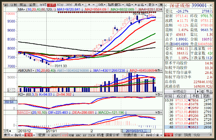Select the 短线 tab in right panel
Screen dimensions: 216x140
click(187, 135)
